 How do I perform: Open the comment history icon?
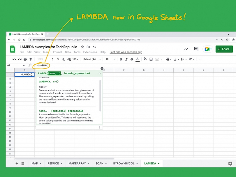pos(196,49)
